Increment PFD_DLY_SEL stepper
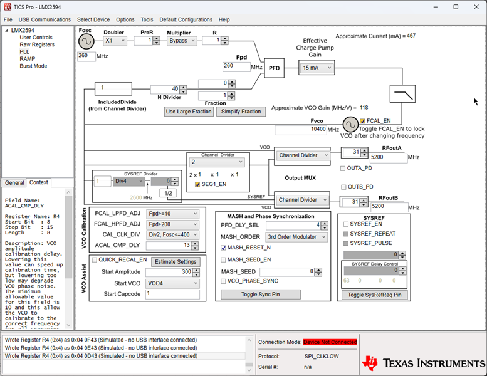Screen dimensions: 487x376 pyautogui.click(x=324, y=224)
